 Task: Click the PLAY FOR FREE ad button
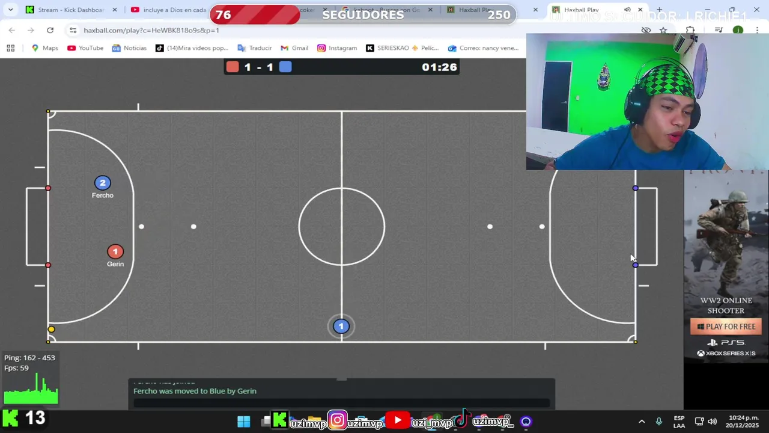[726, 327]
